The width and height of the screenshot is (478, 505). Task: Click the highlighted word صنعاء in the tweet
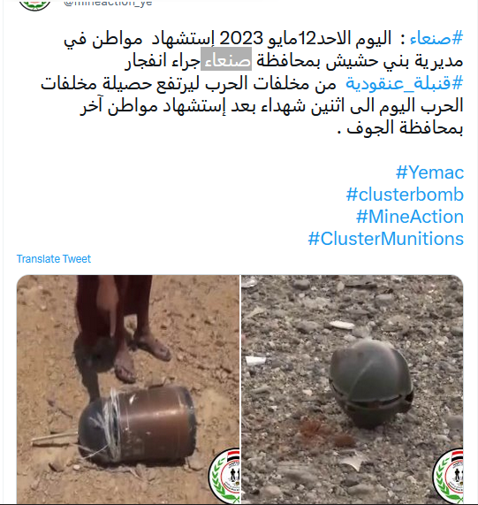[x=226, y=59]
